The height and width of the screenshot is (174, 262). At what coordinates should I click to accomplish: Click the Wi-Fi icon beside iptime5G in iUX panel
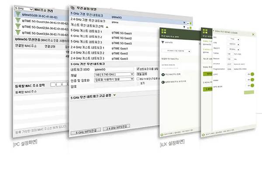tap(163, 43)
